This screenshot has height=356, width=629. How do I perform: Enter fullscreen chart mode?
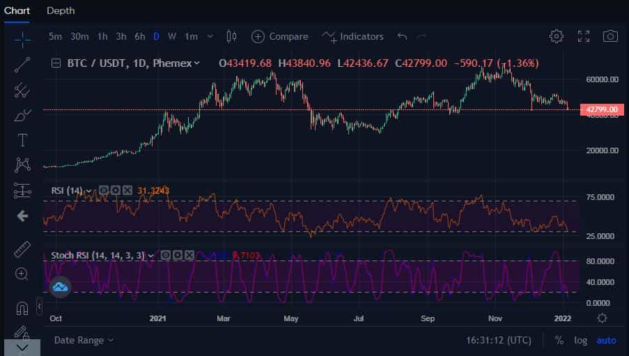tap(583, 36)
